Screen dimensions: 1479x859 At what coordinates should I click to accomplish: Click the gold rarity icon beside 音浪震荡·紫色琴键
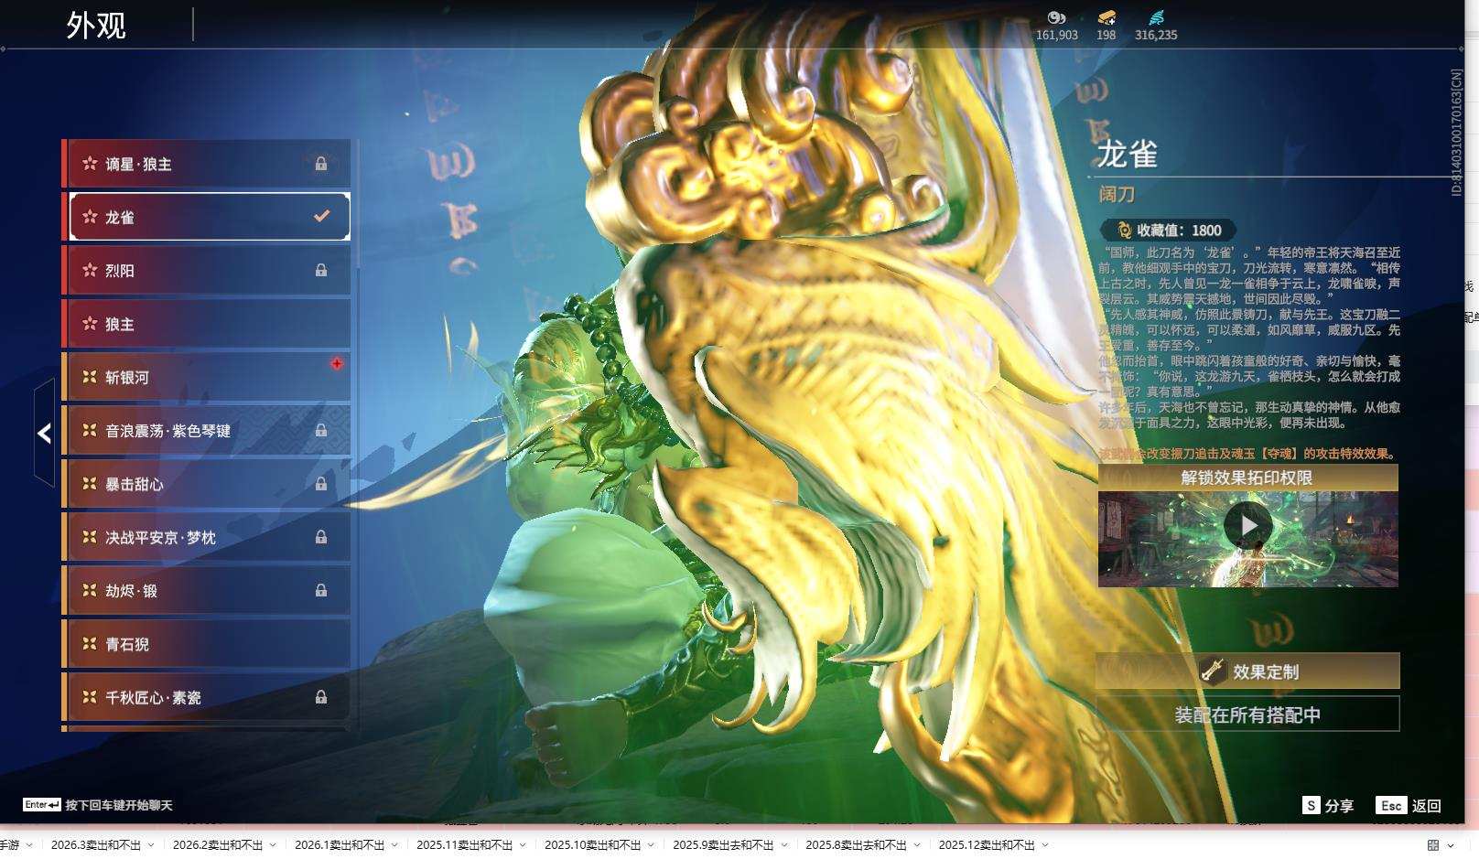pos(90,430)
